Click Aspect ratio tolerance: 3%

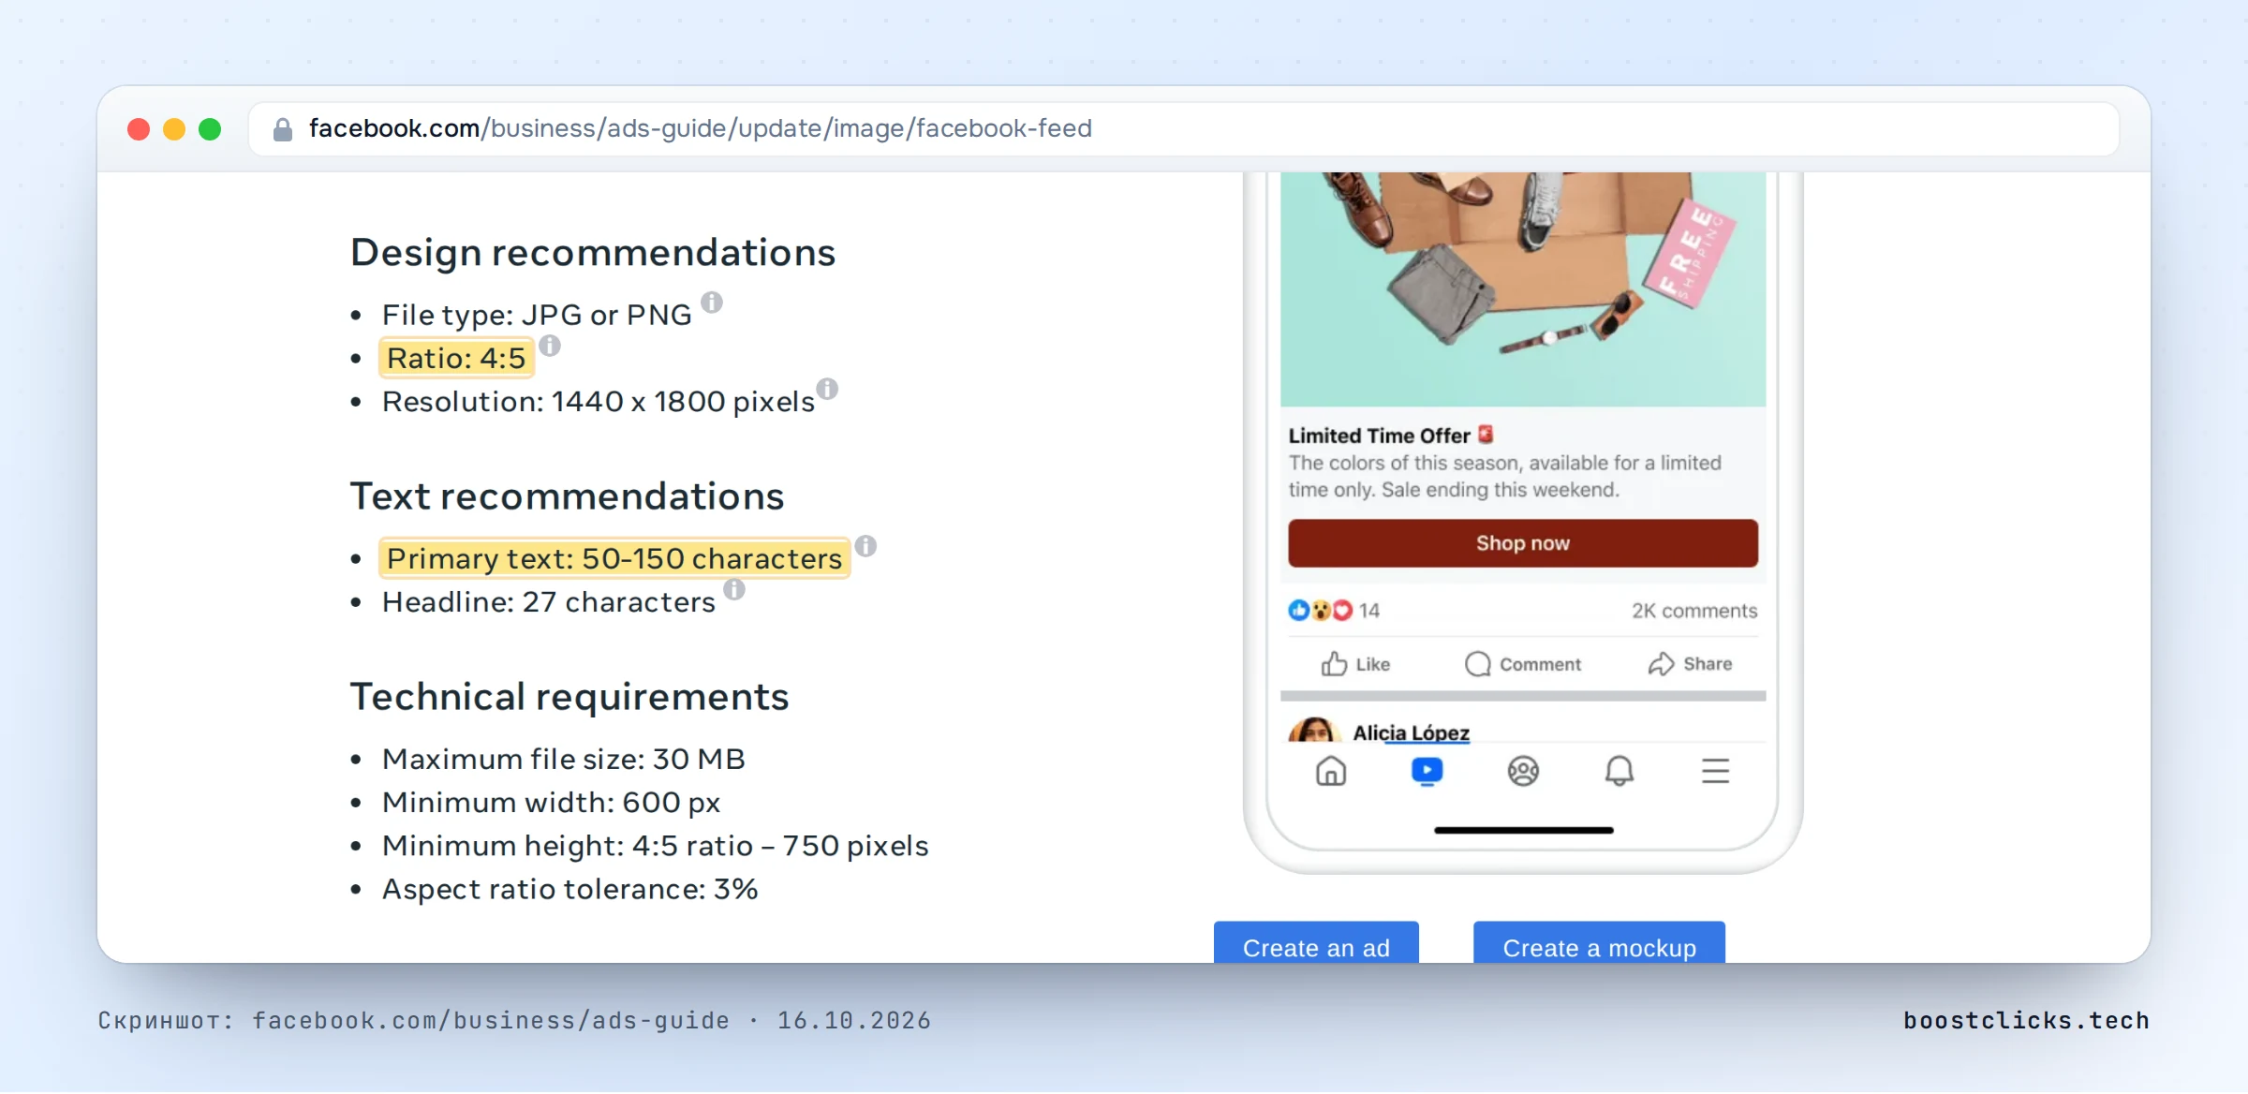pos(569,890)
